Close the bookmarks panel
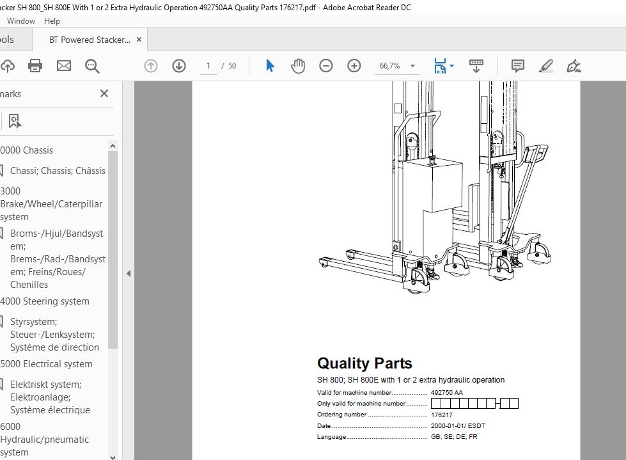The width and height of the screenshot is (626, 460). coord(104,93)
